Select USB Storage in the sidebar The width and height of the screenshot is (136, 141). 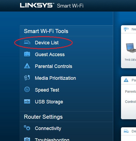[49, 102]
